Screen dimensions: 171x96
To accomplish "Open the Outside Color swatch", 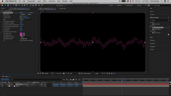I will (21, 35).
